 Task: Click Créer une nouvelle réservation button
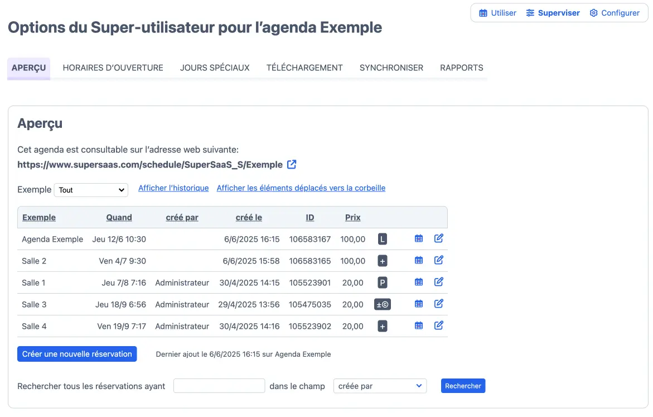(x=77, y=354)
